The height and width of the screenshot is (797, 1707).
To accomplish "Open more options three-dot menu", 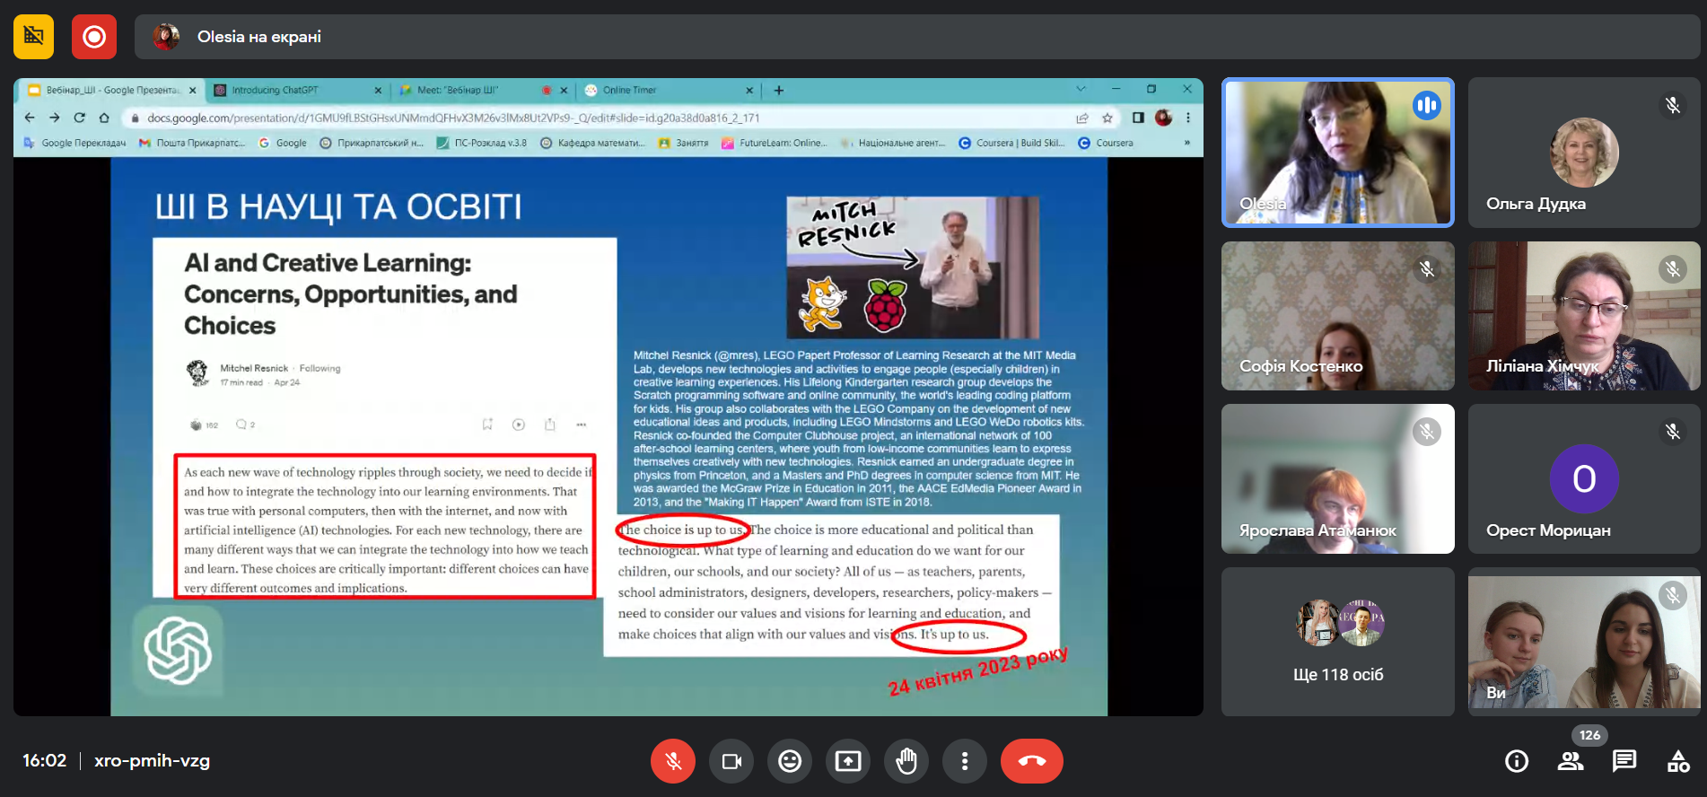I will [x=965, y=761].
